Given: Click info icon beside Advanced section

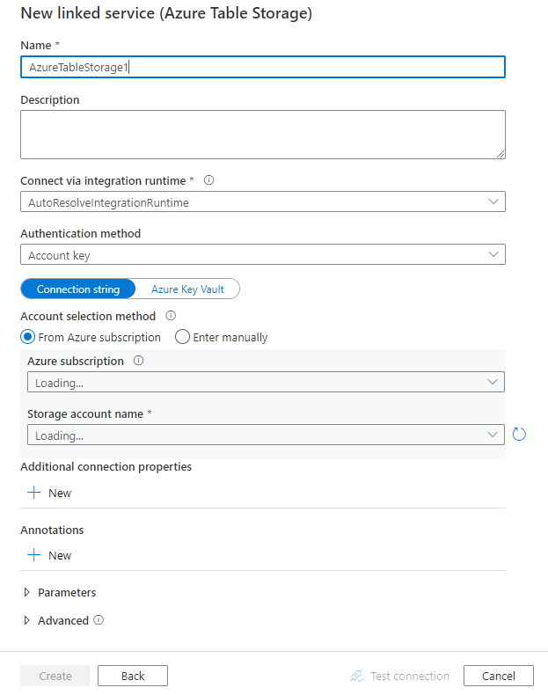Looking at the screenshot, I should 99,620.
